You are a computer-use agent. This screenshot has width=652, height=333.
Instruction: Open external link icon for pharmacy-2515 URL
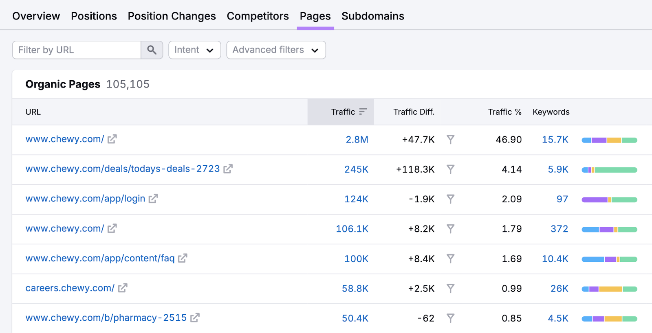pos(195,318)
